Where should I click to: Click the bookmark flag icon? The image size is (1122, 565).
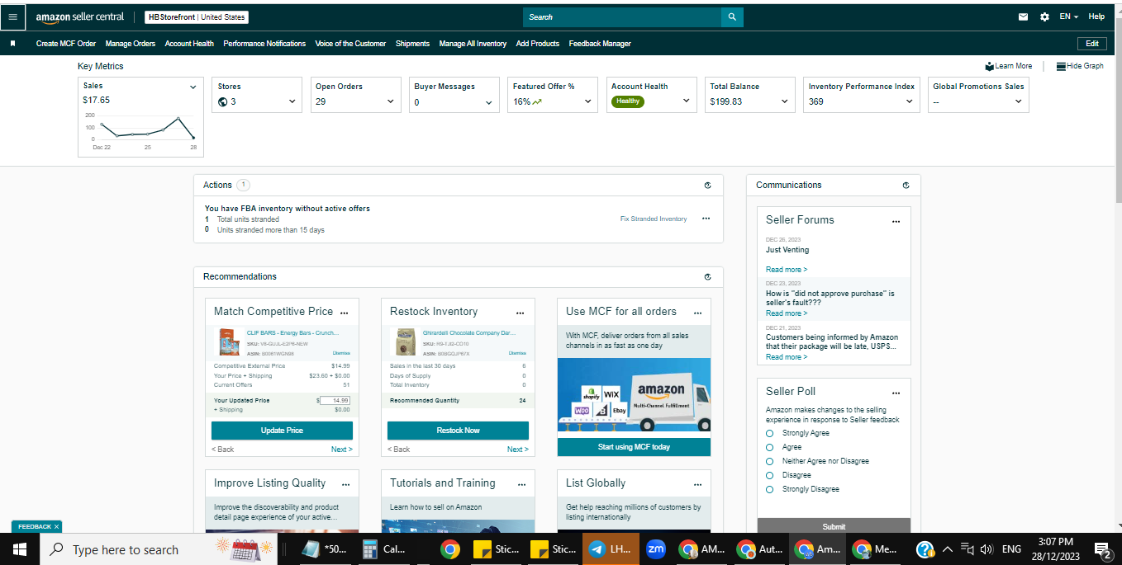(x=12, y=44)
